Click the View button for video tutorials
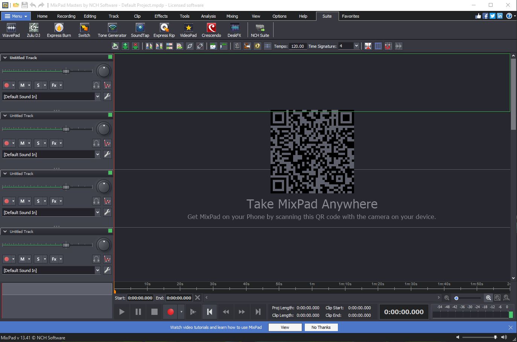The width and height of the screenshot is (517, 342). point(285,327)
